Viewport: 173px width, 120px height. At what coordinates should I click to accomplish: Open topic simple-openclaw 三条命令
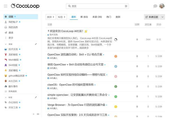[x=77, y=95]
